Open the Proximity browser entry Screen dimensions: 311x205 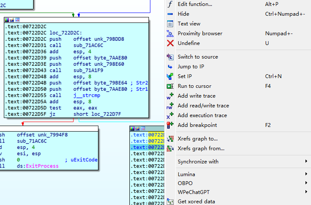[x=238, y=34]
